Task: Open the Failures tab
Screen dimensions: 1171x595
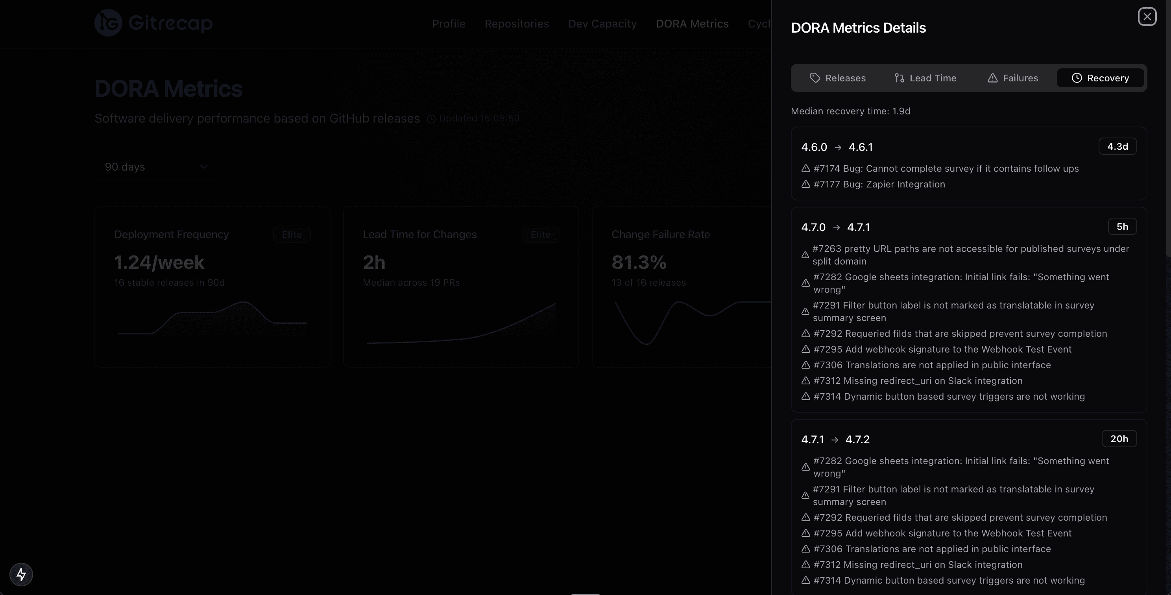Action: tap(1020, 77)
